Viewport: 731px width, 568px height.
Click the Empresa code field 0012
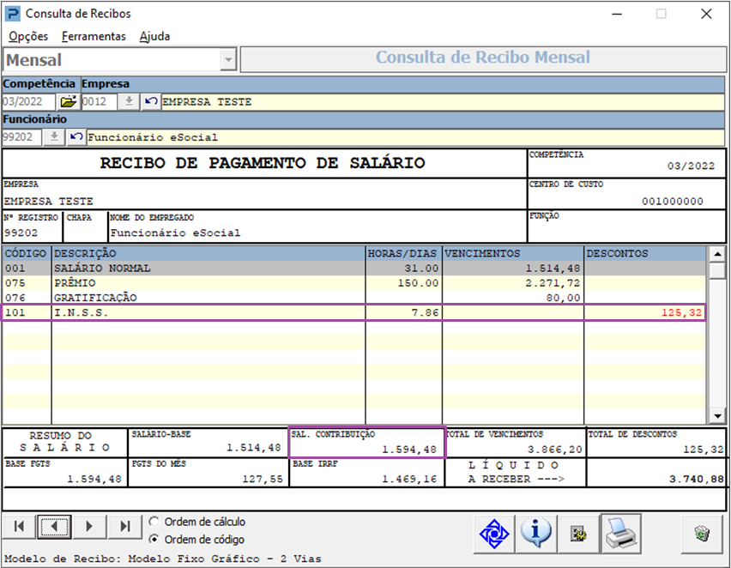[99, 101]
